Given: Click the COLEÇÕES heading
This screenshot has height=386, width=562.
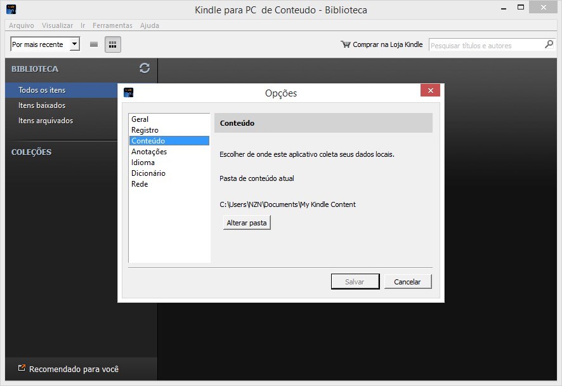Looking at the screenshot, I should (31, 152).
